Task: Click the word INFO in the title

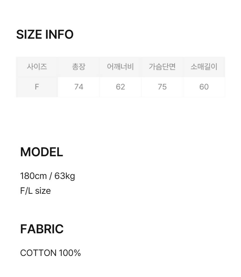Action: coord(59,34)
